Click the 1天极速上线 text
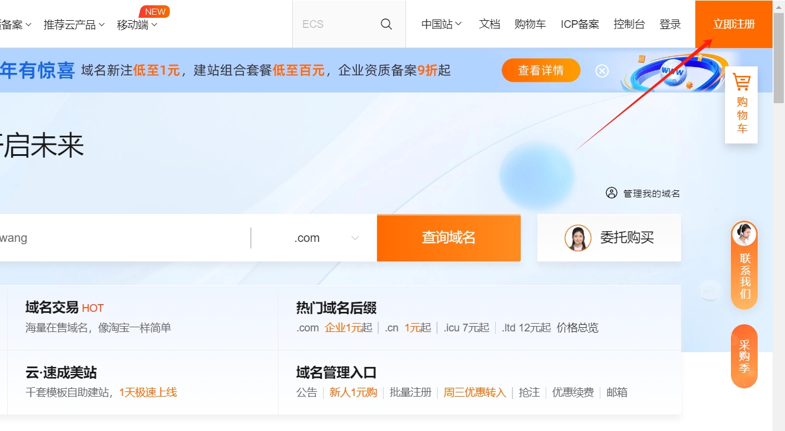Screen dimensions: 785x431 coord(148,392)
